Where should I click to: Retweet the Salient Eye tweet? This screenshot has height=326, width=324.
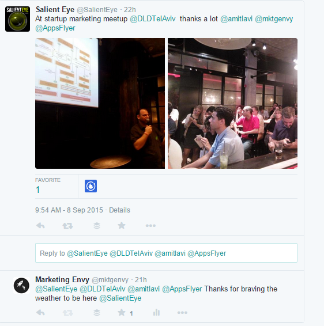coord(67,226)
